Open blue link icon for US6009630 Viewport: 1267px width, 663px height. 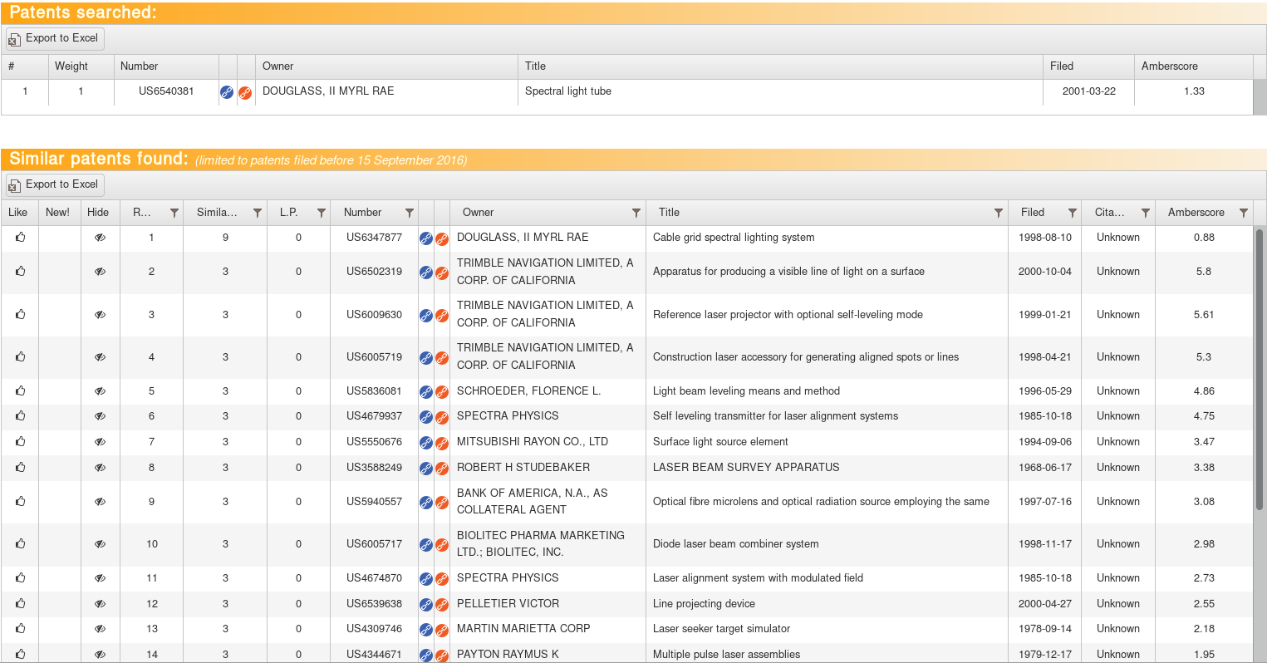tap(426, 316)
